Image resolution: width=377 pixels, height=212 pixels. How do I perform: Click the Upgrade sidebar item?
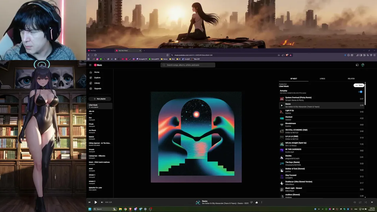[x=100, y=89]
